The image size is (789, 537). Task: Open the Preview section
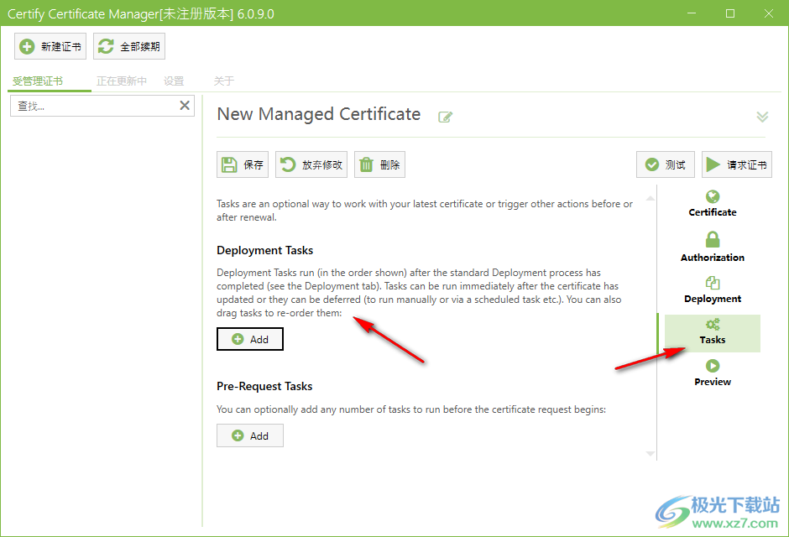click(x=713, y=373)
